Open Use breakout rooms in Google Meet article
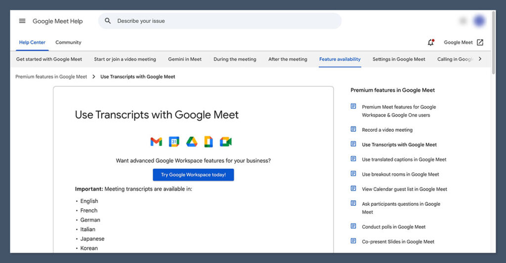Image resolution: width=506 pixels, height=263 pixels. click(x=400, y=174)
